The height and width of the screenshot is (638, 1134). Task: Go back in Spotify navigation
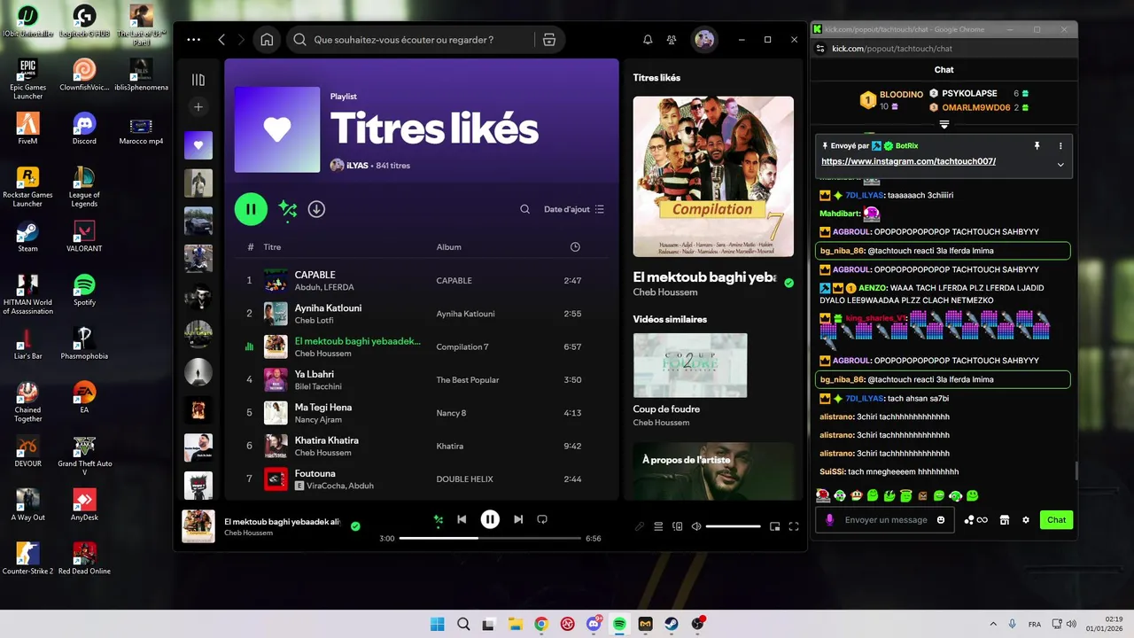pyautogui.click(x=221, y=40)
